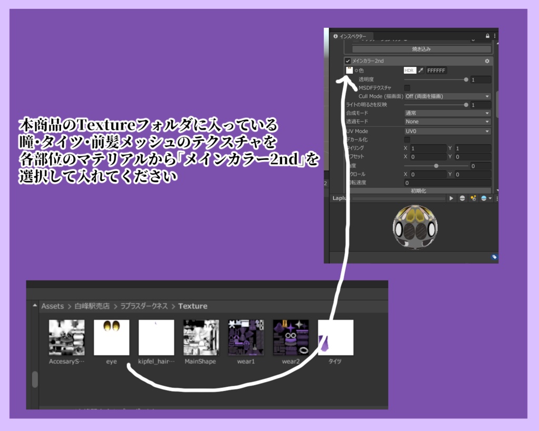Image resolution: width=539 pixels, height=431 pixels.
Task: Enable the MSDFテクスチャ checkbox
Action: coord(407,88)
